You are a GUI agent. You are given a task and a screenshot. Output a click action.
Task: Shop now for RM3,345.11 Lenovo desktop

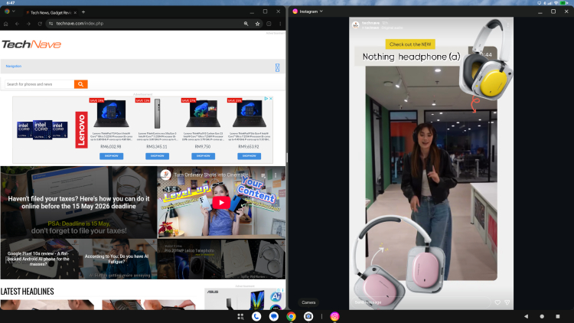(x=157, y=156)
